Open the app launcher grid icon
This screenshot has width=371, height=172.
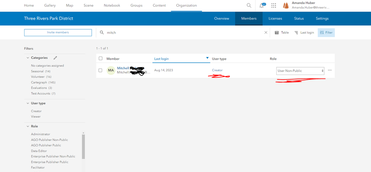(x=274, y=6)
